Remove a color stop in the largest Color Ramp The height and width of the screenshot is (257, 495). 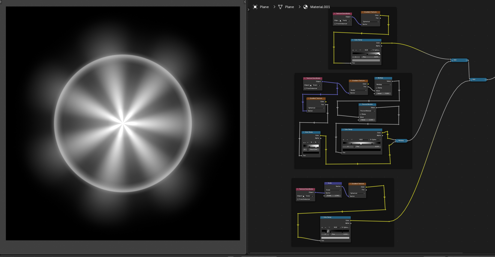click(347, 140)
